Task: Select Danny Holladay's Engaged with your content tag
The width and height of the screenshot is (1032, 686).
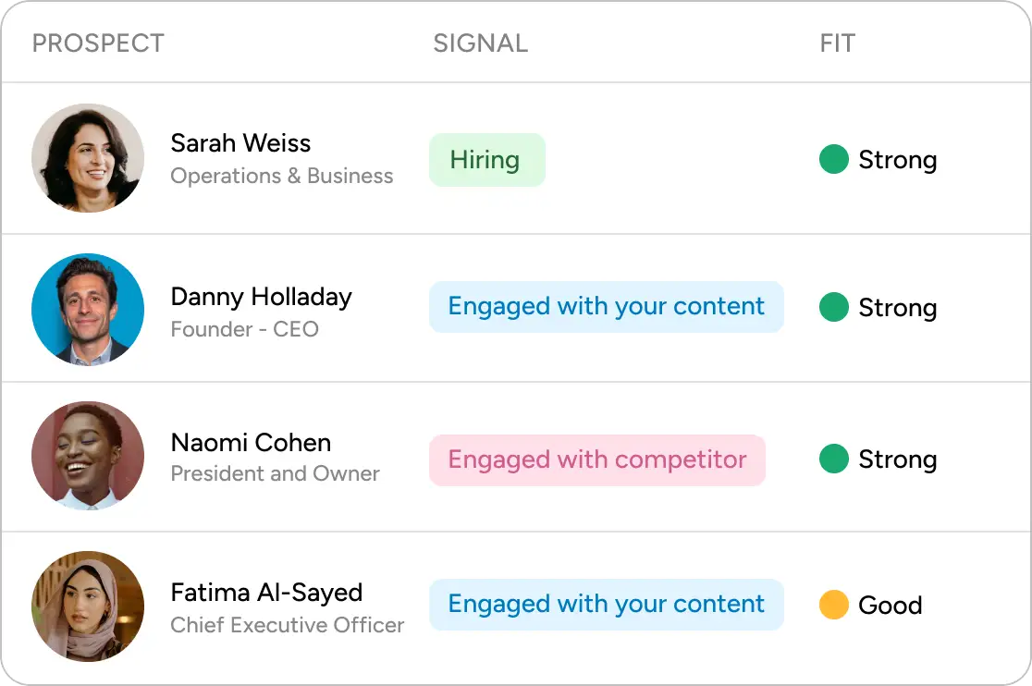Action: (606, 307)
